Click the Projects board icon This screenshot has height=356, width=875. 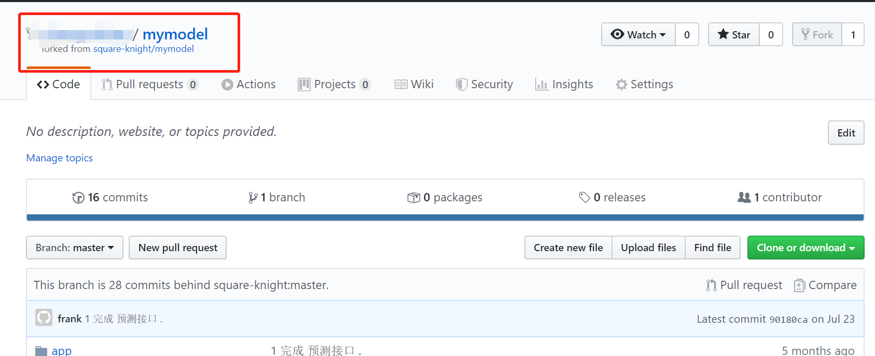(304, 85)
